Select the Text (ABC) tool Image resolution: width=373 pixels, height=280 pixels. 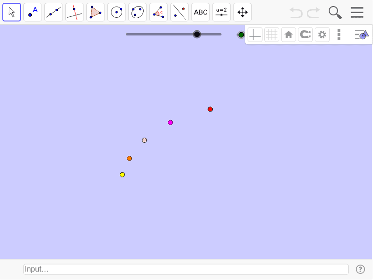point(200,12)
